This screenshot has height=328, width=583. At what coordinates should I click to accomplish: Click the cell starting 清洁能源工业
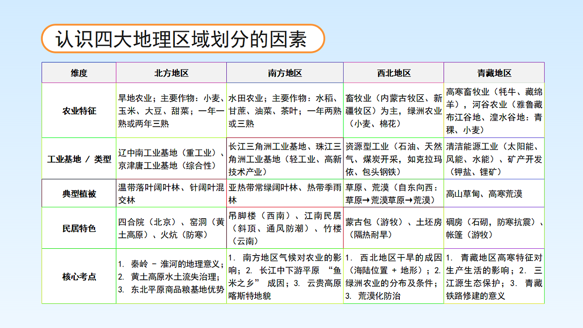(494, 158)
